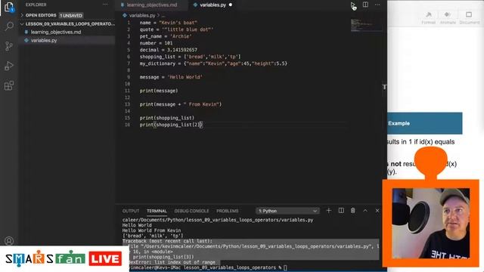Click Animate icon in Keynote window

click(448, 18)
